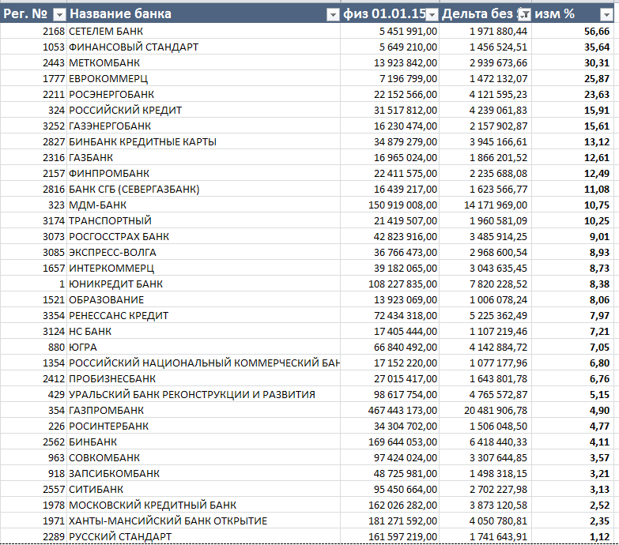Open the active filter on Дельта без column

[525, 14]
